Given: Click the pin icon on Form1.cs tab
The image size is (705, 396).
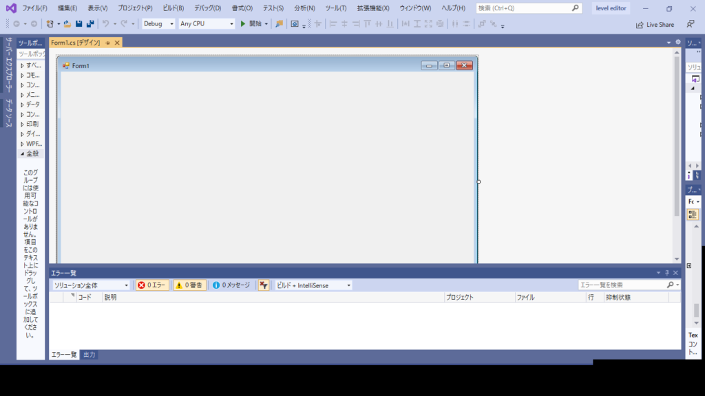Looking at the screenshot, I should (x=107, y=43).
